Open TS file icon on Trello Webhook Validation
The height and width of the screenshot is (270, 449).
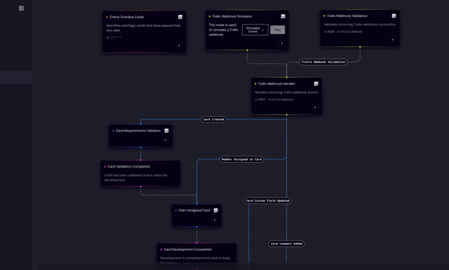tap(394, 16)
